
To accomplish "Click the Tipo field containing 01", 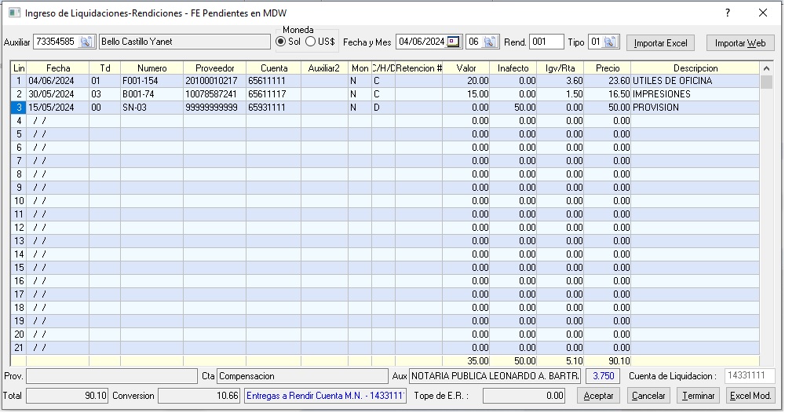I will pyautogui.click(x=596, y=42).
